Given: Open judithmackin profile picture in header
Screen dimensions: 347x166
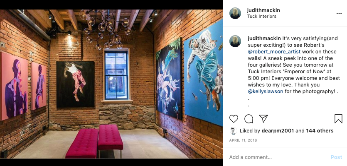Looking at the screenshot, I should pos(235,13).
